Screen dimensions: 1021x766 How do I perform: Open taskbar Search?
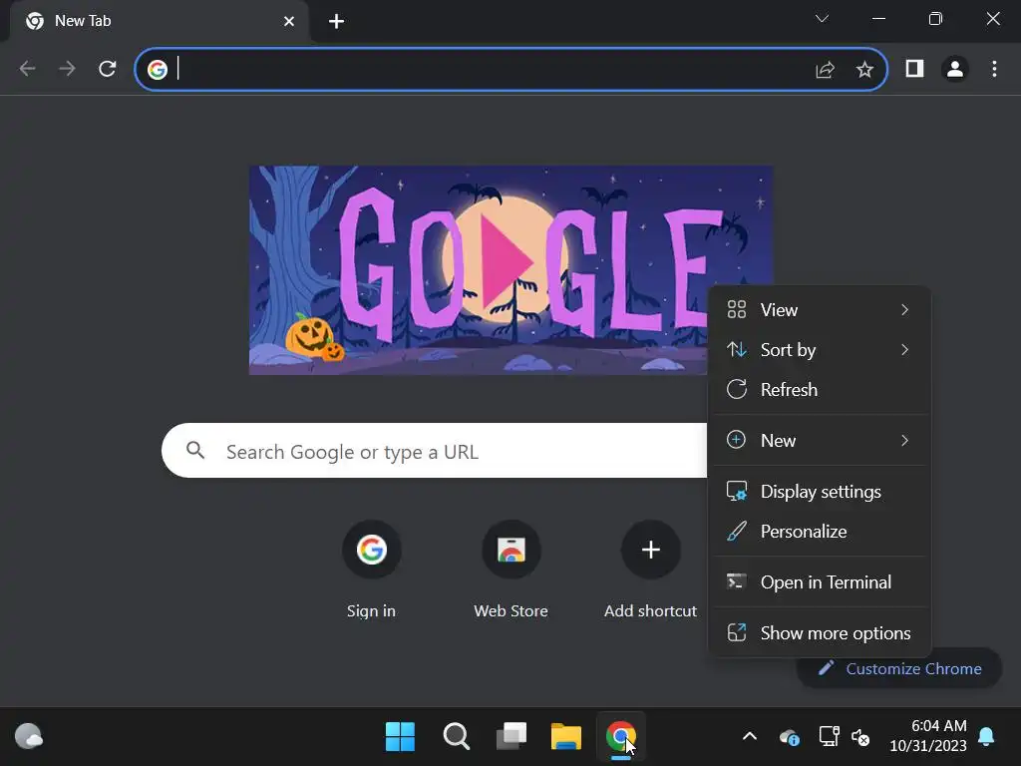pyautogui.click(x=456, y=737)
